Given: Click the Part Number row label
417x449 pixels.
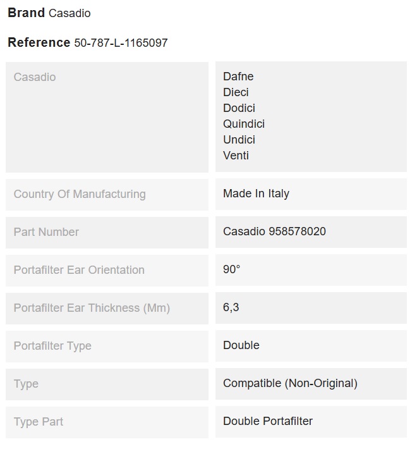Looking at the screenshot, I should [x=46, y=232].
